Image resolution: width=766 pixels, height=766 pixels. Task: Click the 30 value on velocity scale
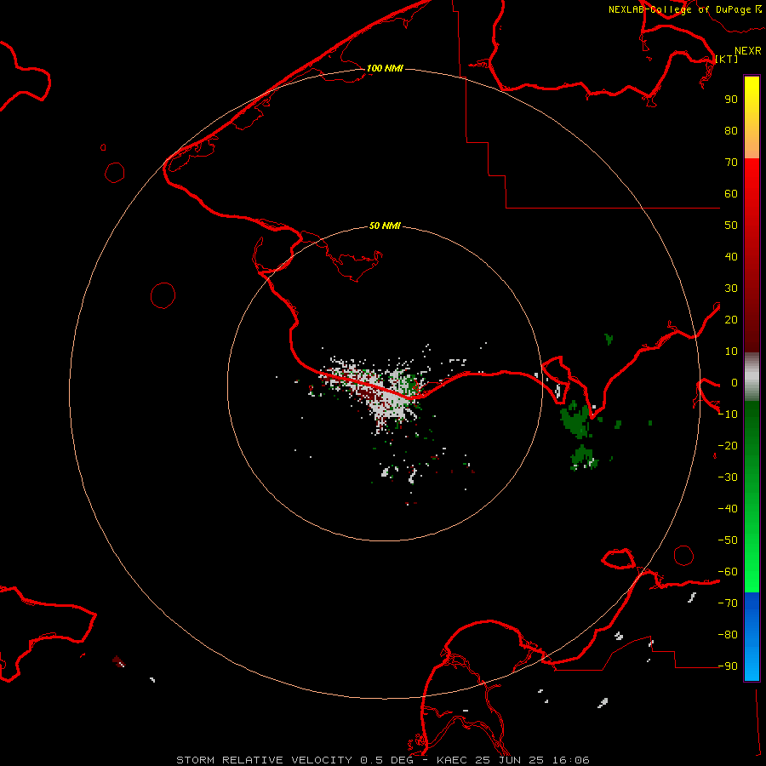tap(731, 289)
